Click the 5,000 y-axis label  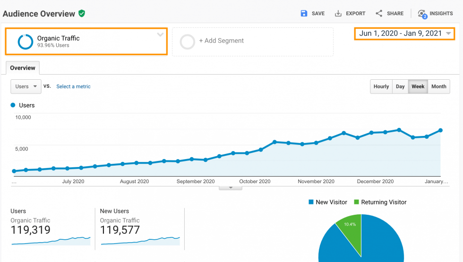pyautogui.click(x=22, y=149)
